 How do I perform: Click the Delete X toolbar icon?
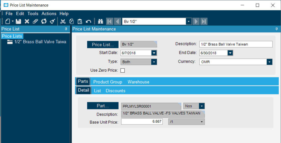pyautogui.click(x=27, y=22)
